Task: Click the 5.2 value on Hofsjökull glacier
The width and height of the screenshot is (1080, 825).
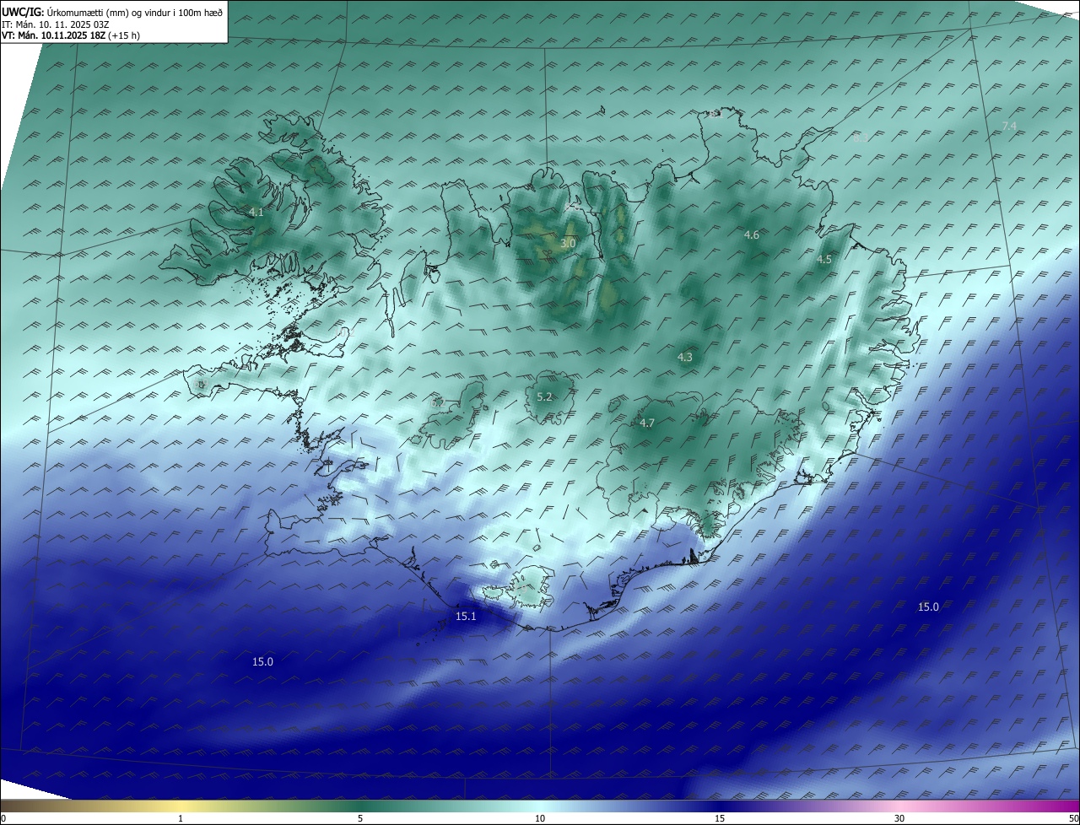Action: click(x=544, y=396)
